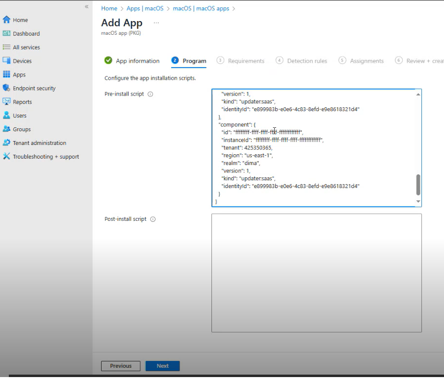Click the "realm": "dima" line
444x380 pixels.
(241, 163)
